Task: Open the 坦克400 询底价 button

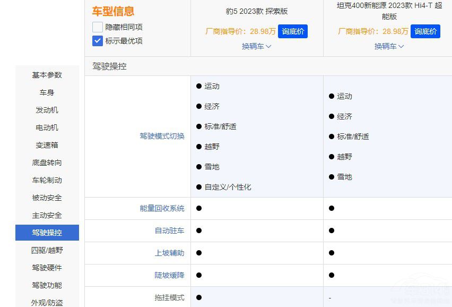Action: [425, 31]
